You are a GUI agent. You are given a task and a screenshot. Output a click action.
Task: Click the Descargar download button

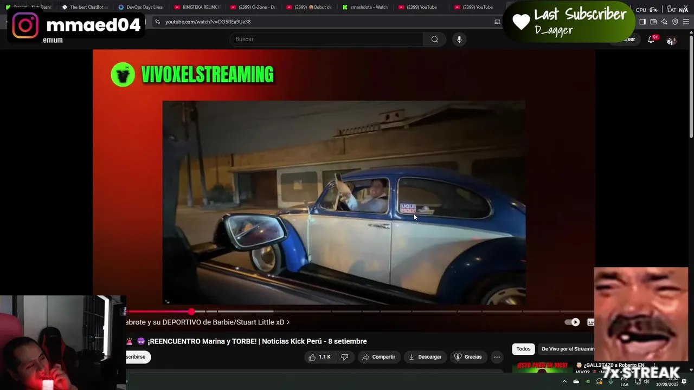[x=425, y=357]
